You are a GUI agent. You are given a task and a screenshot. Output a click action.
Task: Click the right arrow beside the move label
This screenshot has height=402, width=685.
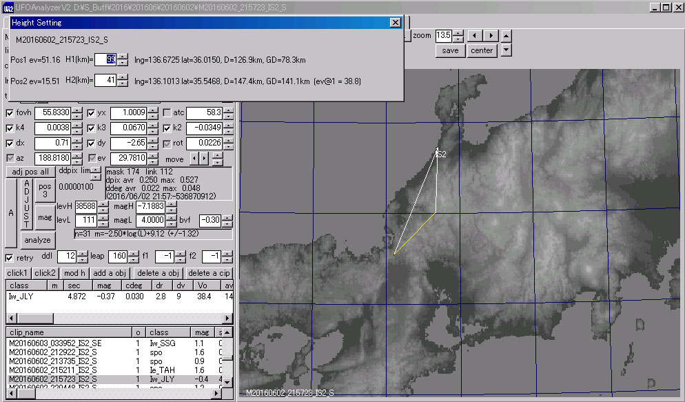[203, 159]
